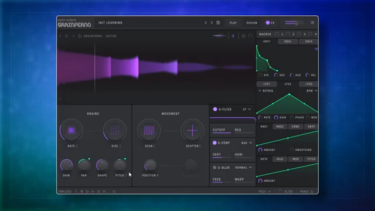This screenshot has height=211, width=375.
Task: Toggle the FX power button
Action: click(268, 23)
